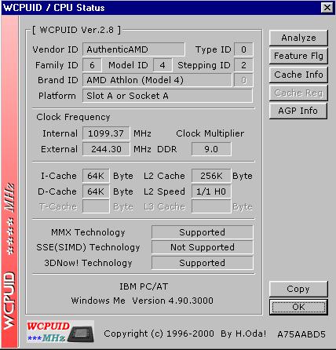Click the 3DNow! Technology Supported box
This screenshot has width=336, height=350.
click(x=203, y=263)
